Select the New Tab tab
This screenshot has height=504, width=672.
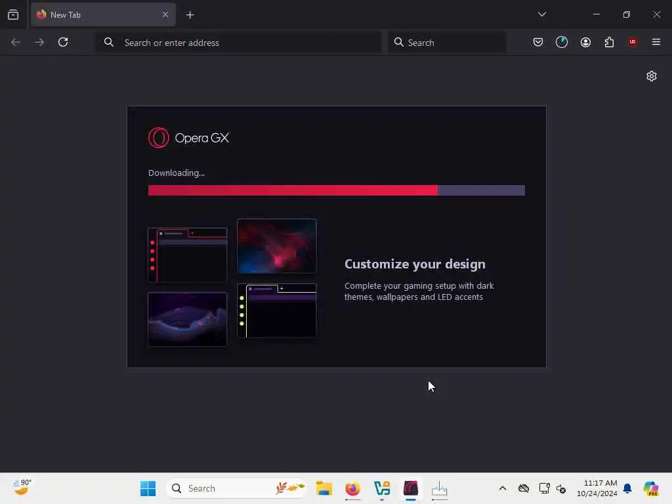point(103,14)
